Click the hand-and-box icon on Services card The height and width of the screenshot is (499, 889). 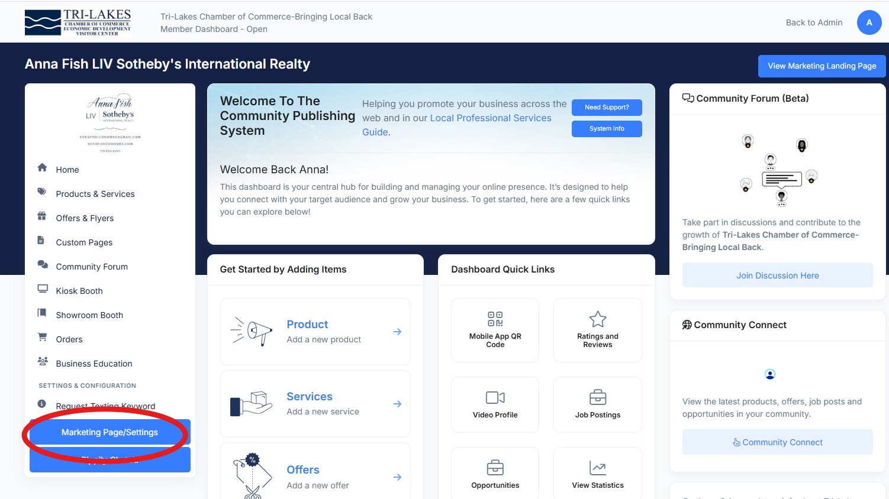[x=252, y=404]
